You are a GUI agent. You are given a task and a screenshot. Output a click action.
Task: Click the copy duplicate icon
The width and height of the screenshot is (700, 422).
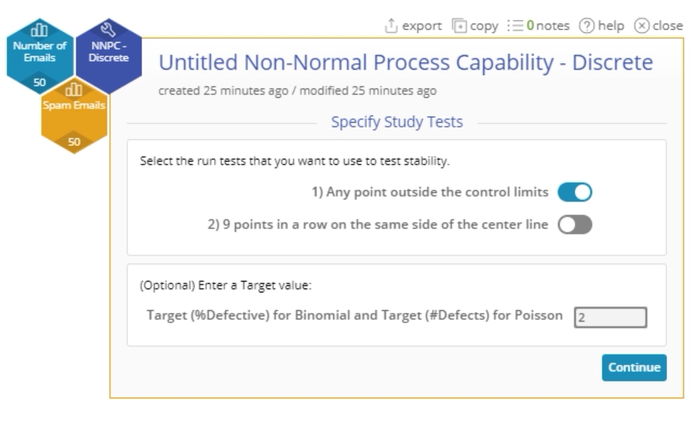[x=459, y=26]
